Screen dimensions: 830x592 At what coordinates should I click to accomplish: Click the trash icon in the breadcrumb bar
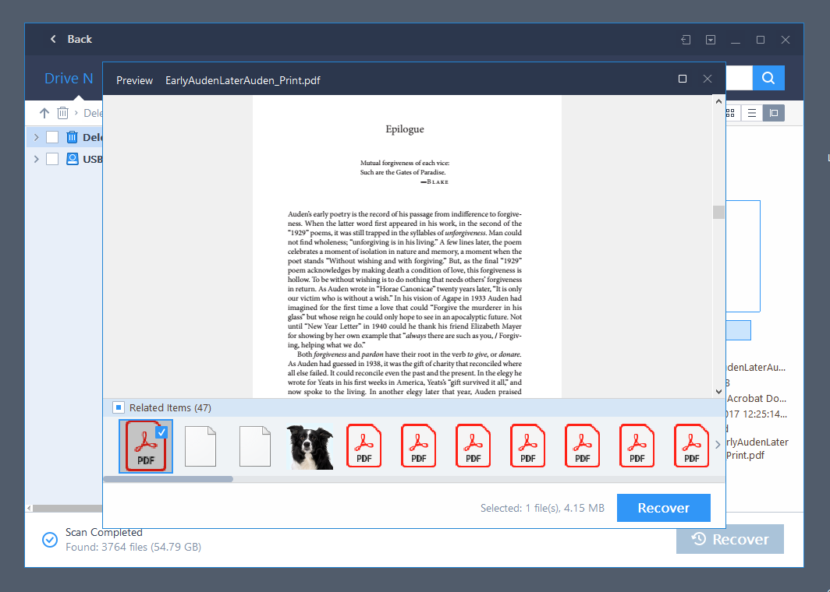(63, 113)
